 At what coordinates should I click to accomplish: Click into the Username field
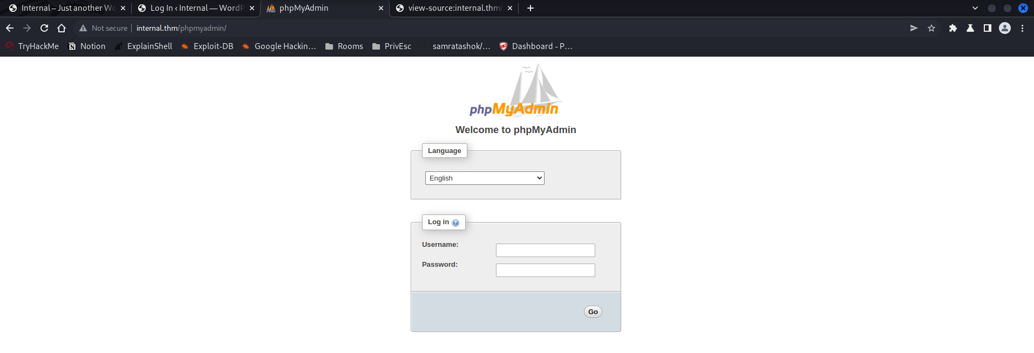(545, 251)
